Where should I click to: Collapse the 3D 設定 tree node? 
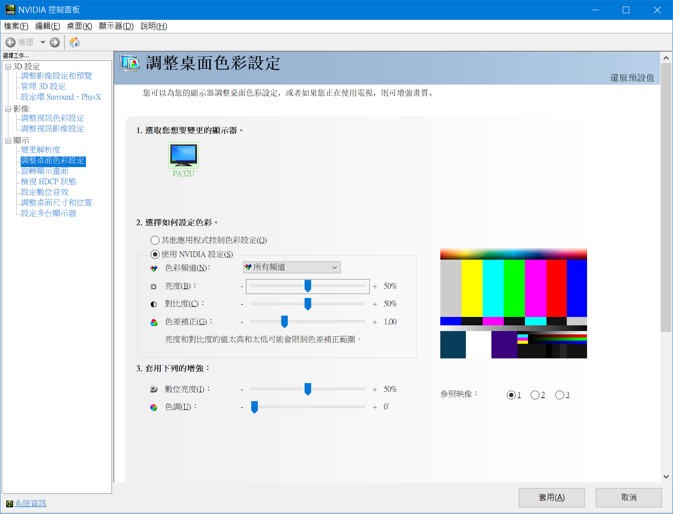click(8, 67)
